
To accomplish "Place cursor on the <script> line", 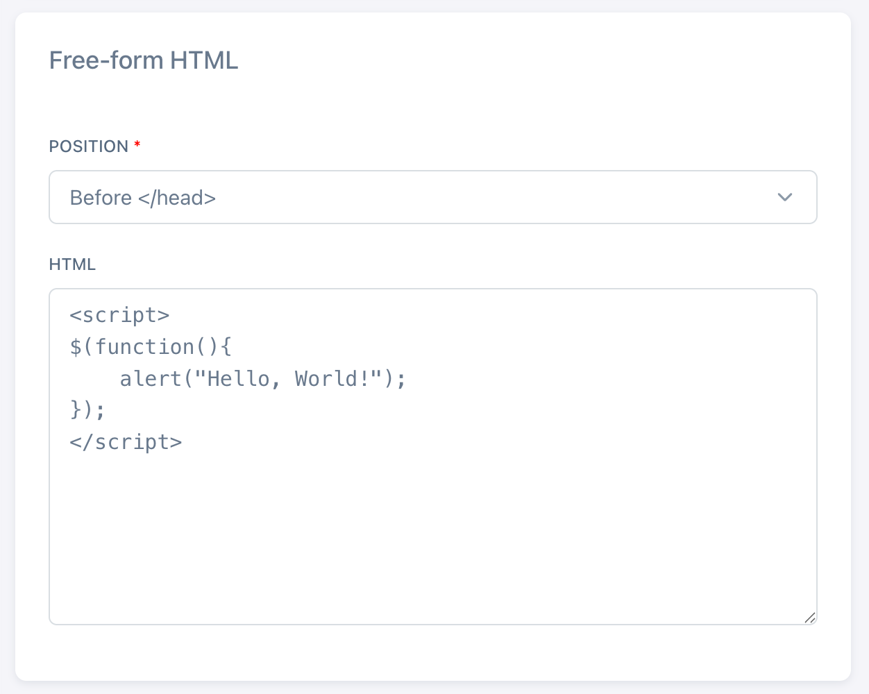I will [119, 314].
